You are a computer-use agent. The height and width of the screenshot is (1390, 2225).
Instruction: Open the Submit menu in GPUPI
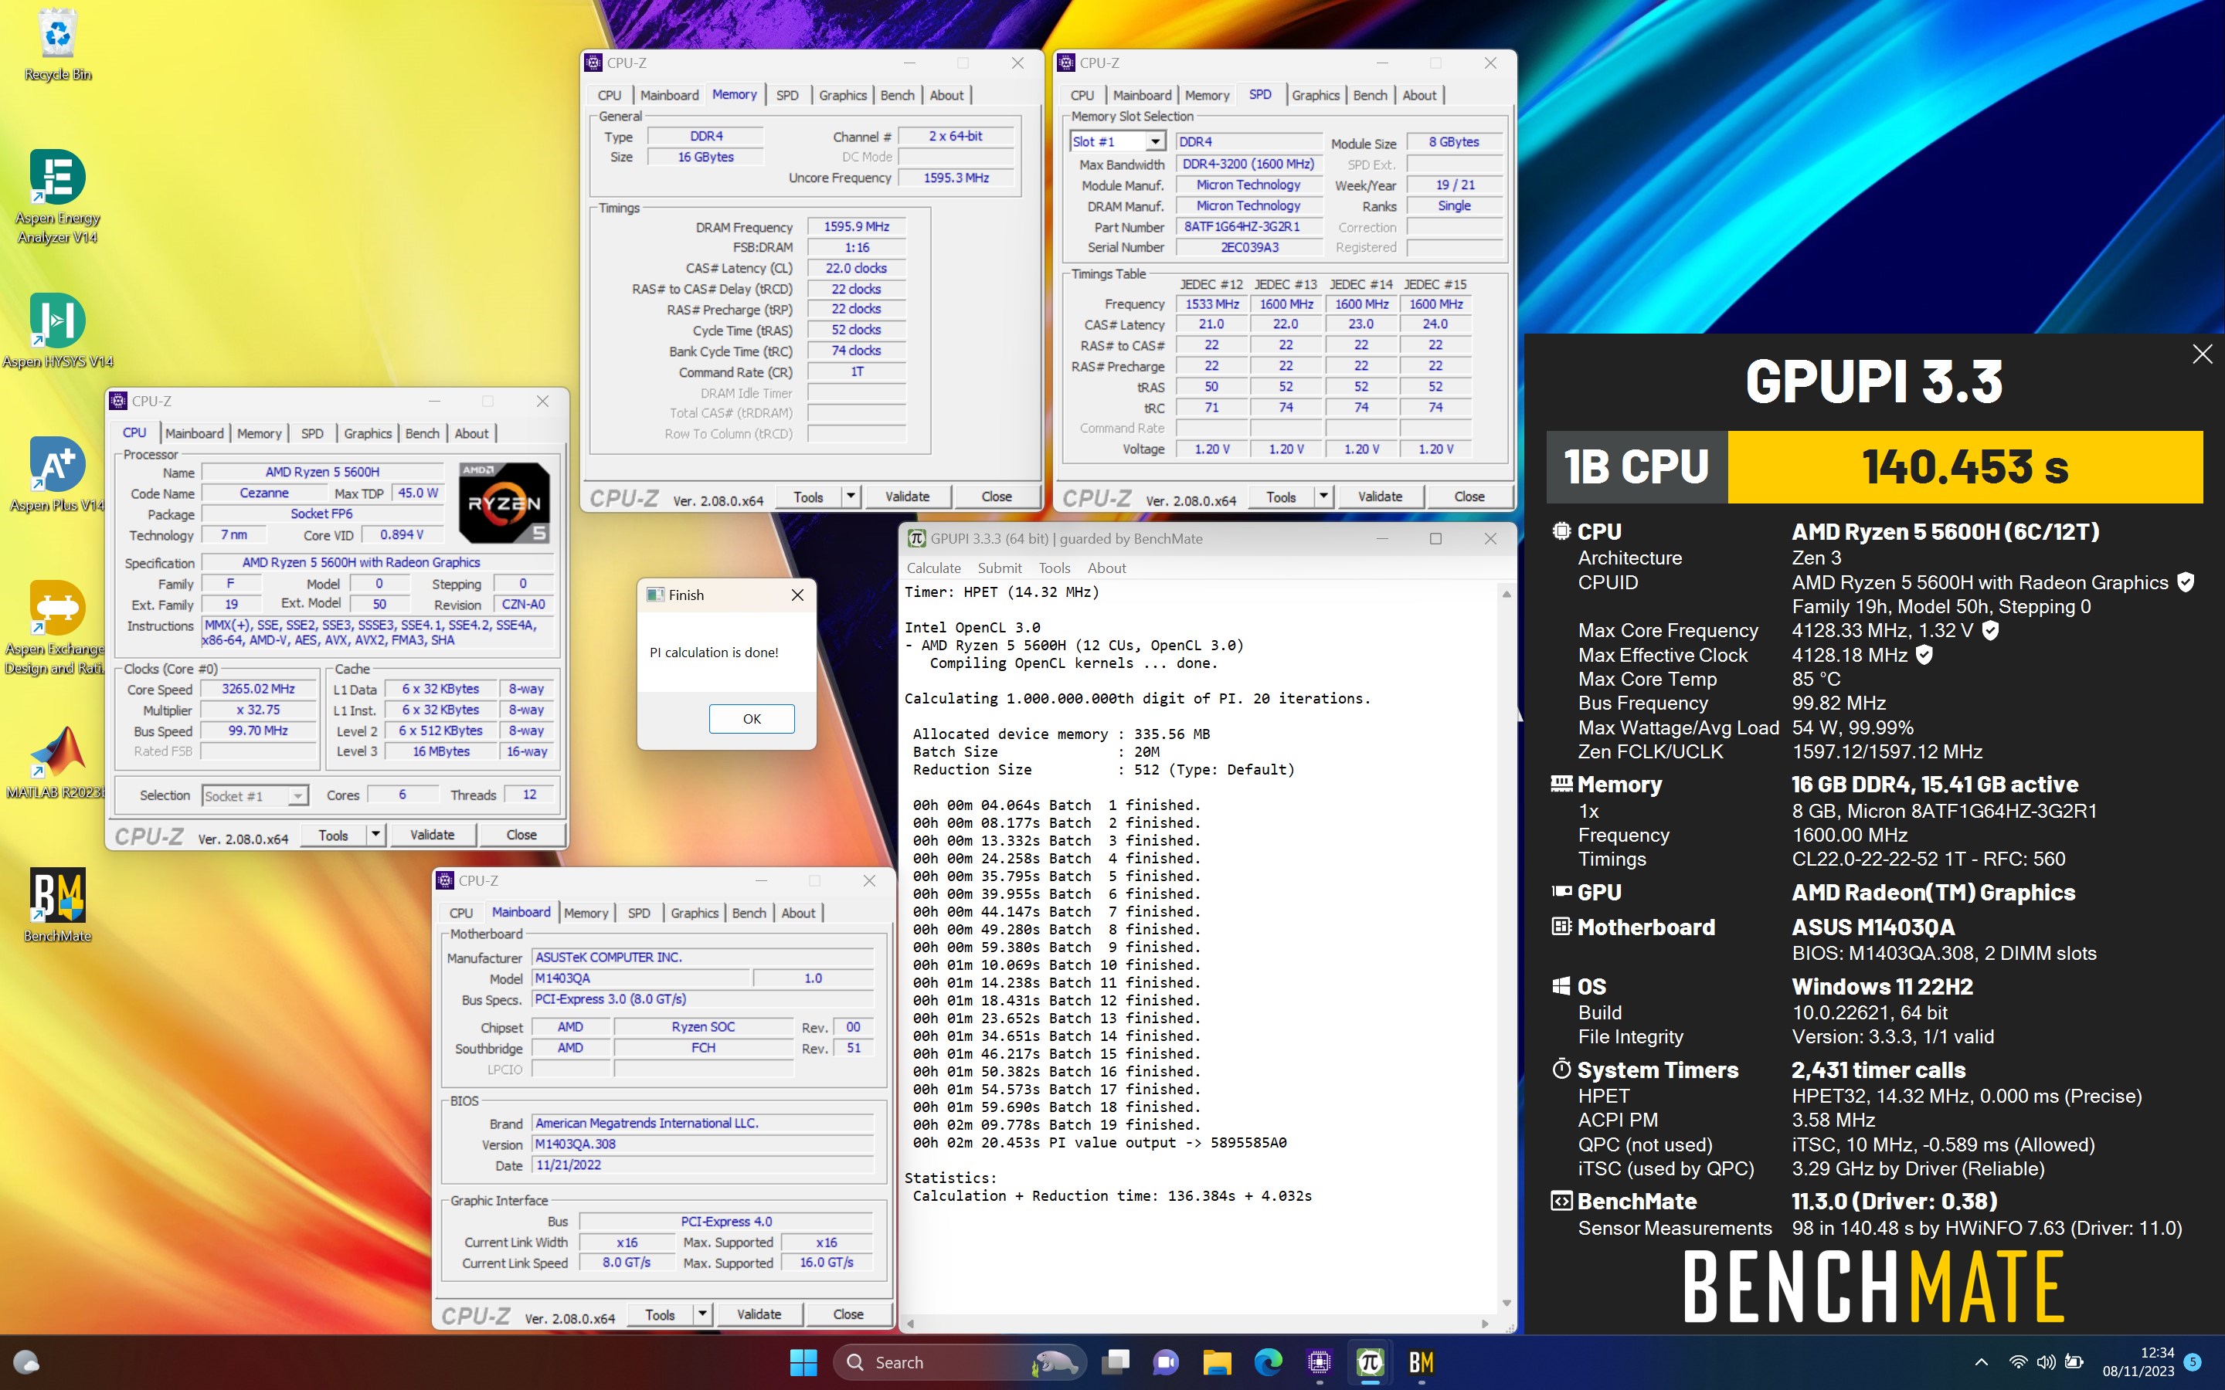(1000, 568)
